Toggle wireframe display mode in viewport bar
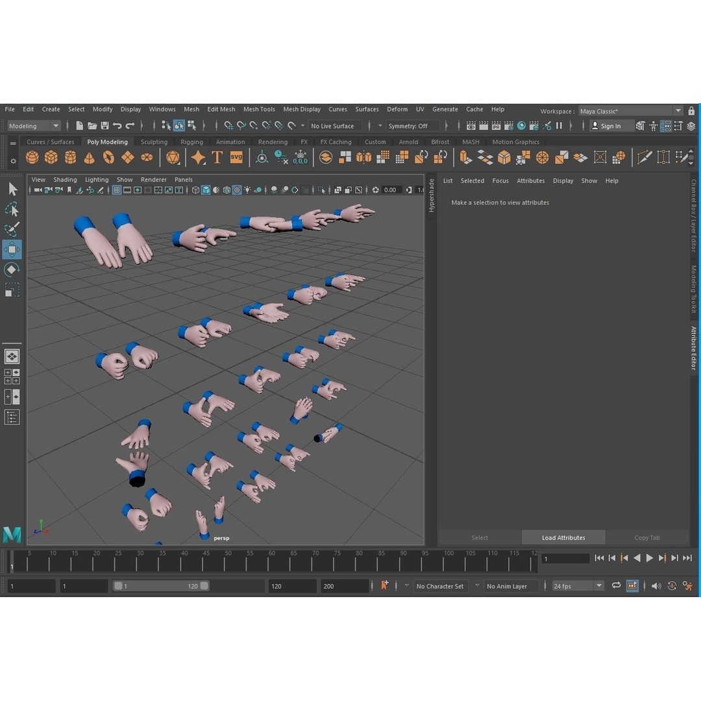Viewport: 701px width, 701px height. tap(195, 190)
